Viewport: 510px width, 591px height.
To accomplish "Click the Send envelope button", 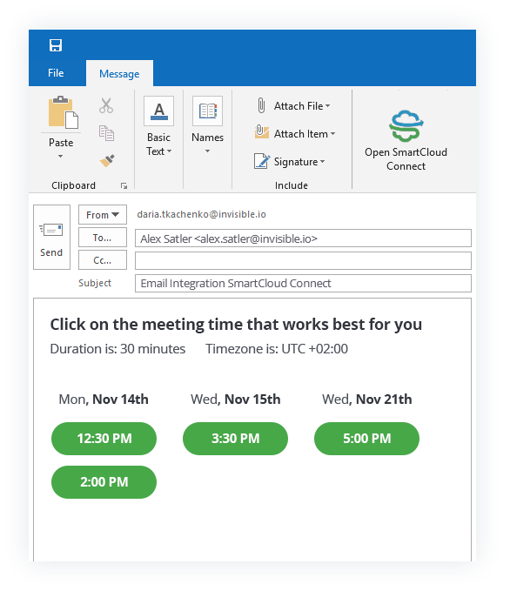I will (x=51, y=237).
